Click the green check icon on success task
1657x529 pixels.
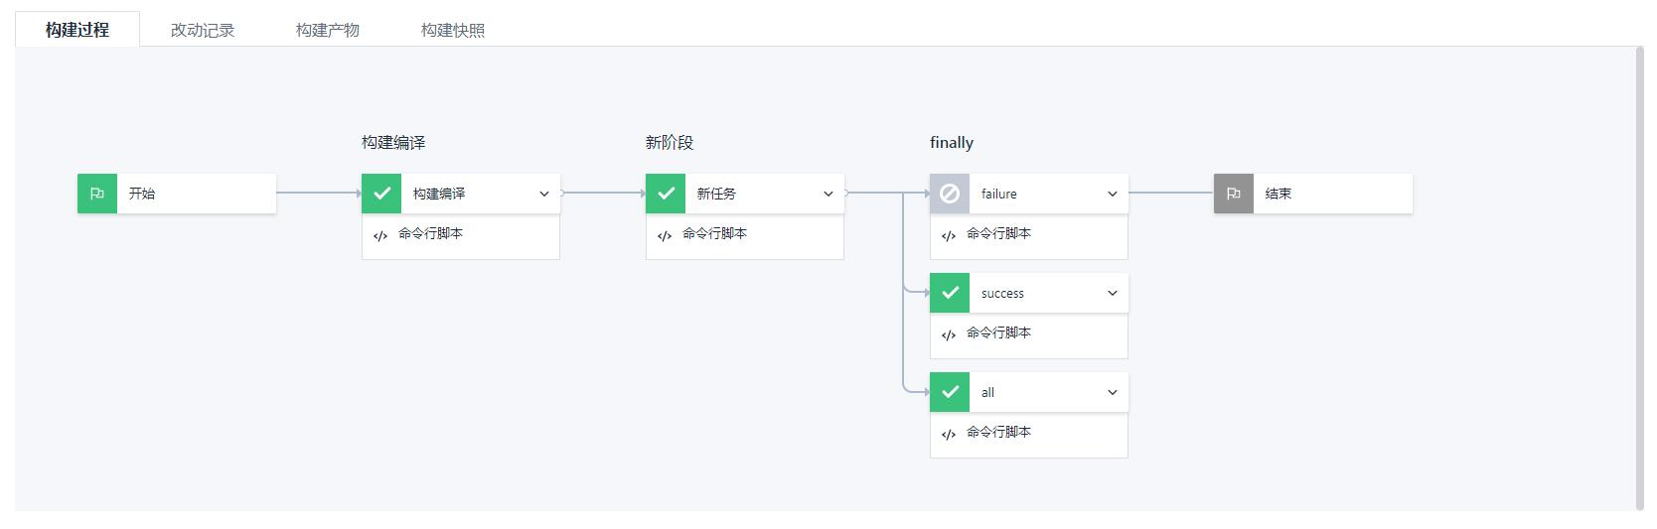pyautogui.click(x=950, y=293)
